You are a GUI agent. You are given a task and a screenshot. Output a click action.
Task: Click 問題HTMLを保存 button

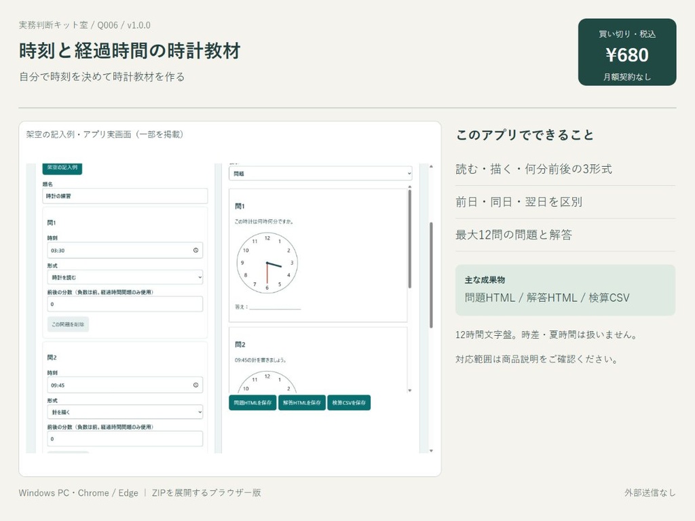click(252, 403)
